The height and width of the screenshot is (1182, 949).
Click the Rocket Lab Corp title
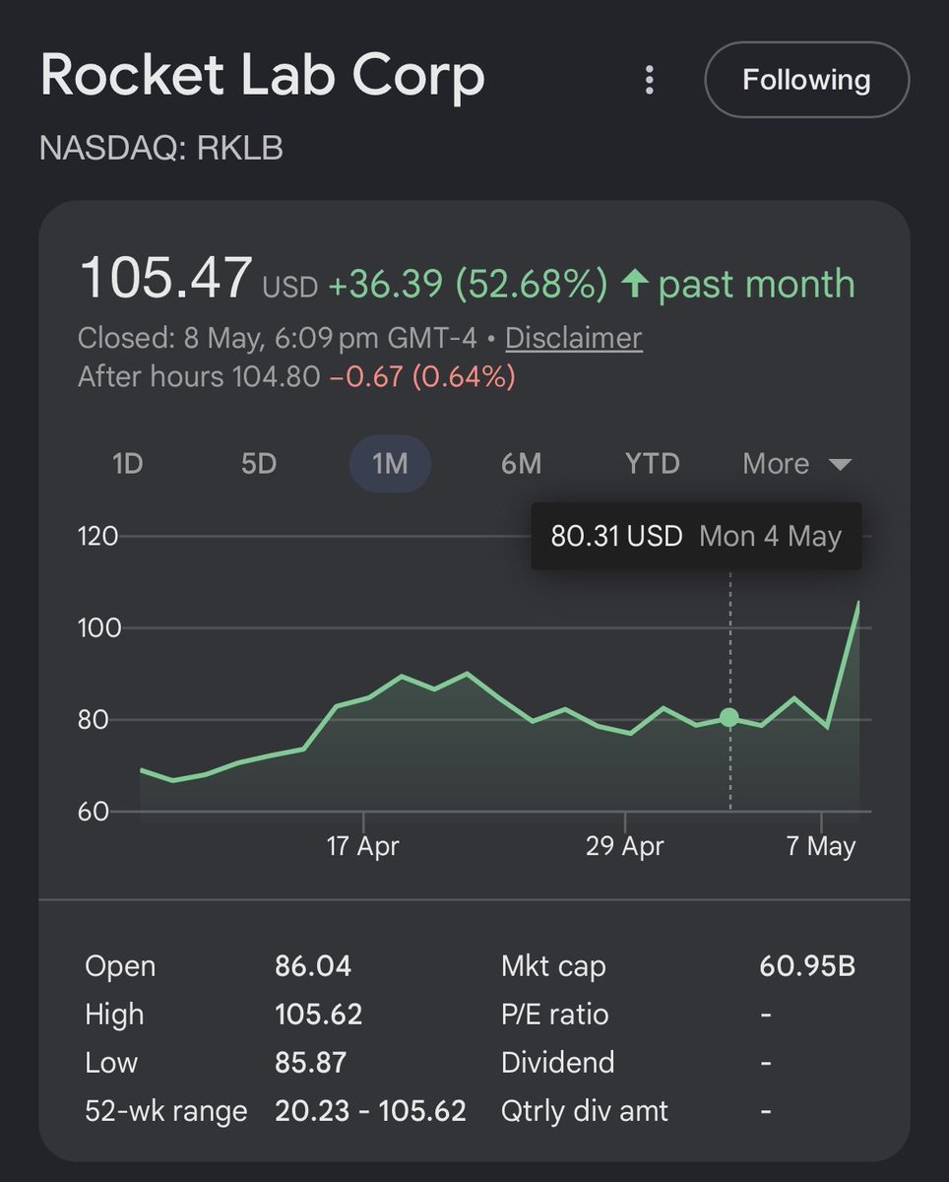(x=262, y=76)
